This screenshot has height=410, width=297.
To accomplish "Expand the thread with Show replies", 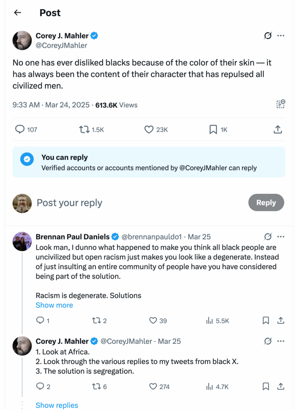I will 57,405.
